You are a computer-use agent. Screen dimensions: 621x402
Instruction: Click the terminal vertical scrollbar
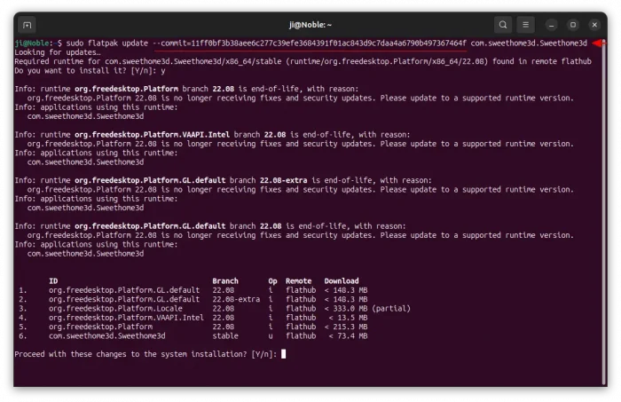tap(604, 210)
